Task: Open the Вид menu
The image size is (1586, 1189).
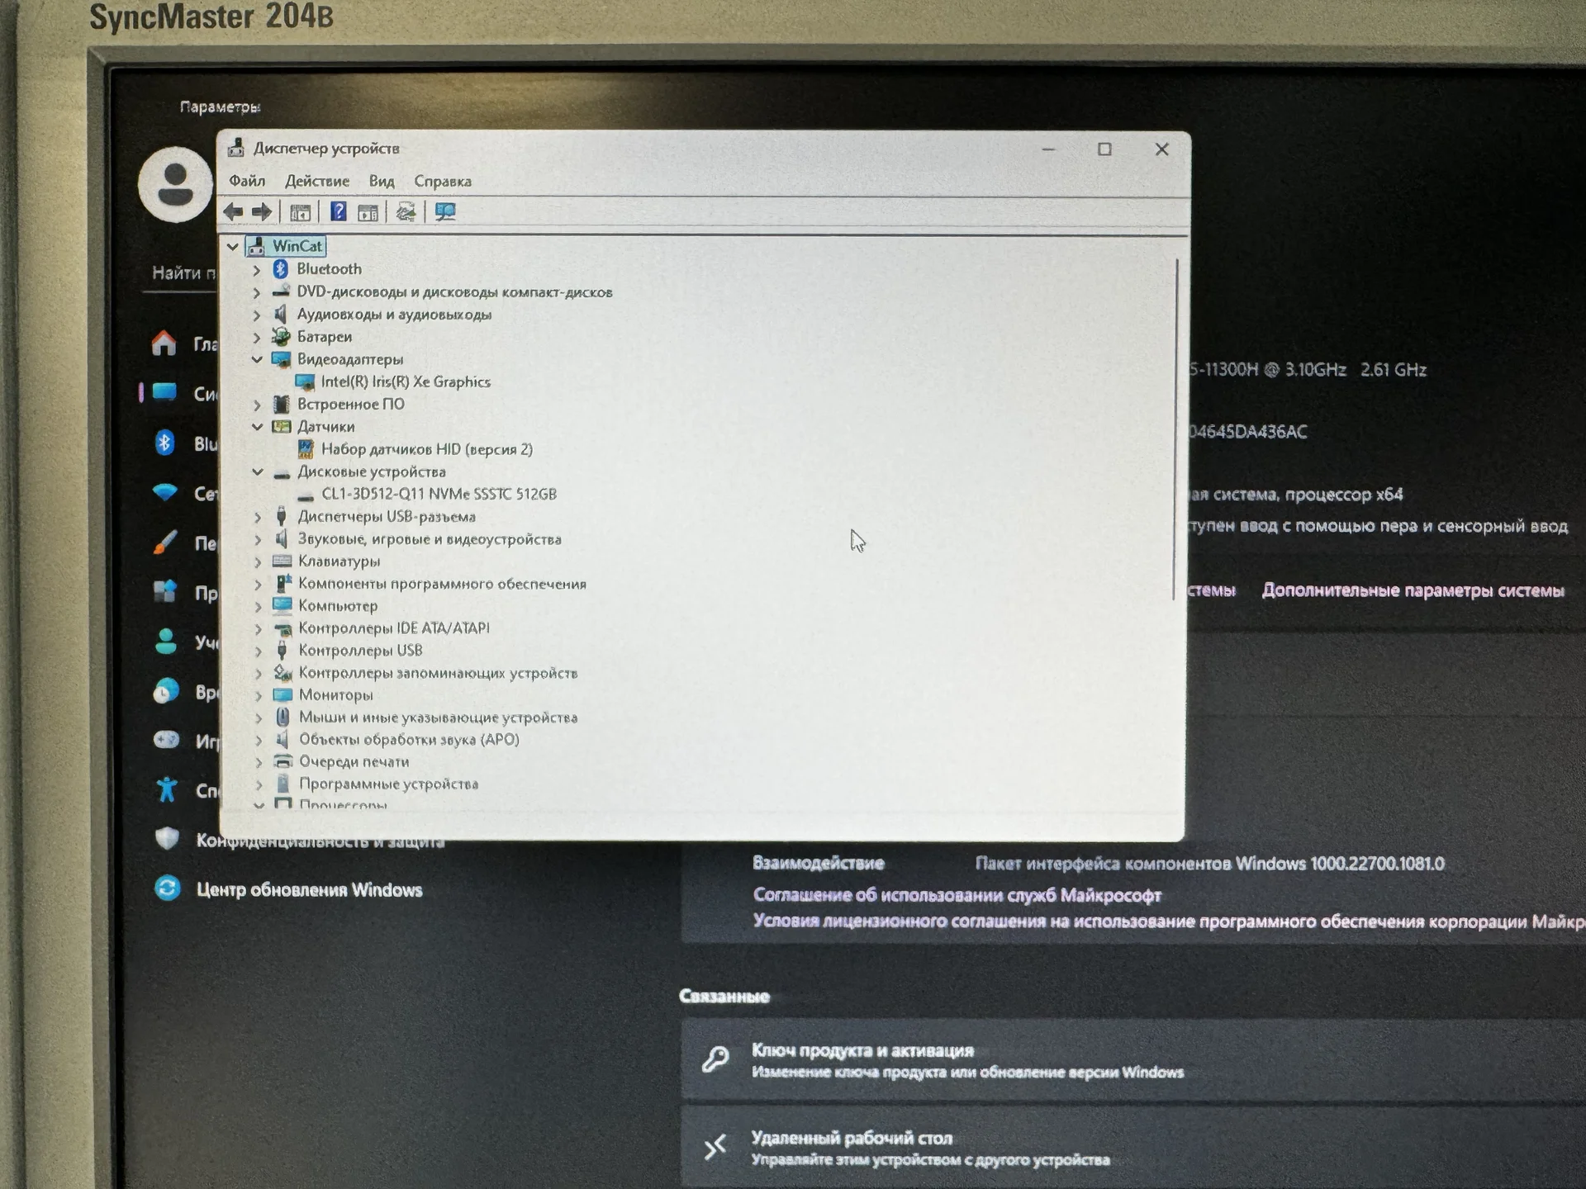Action: pyautogui.click(x=382, y=181)
